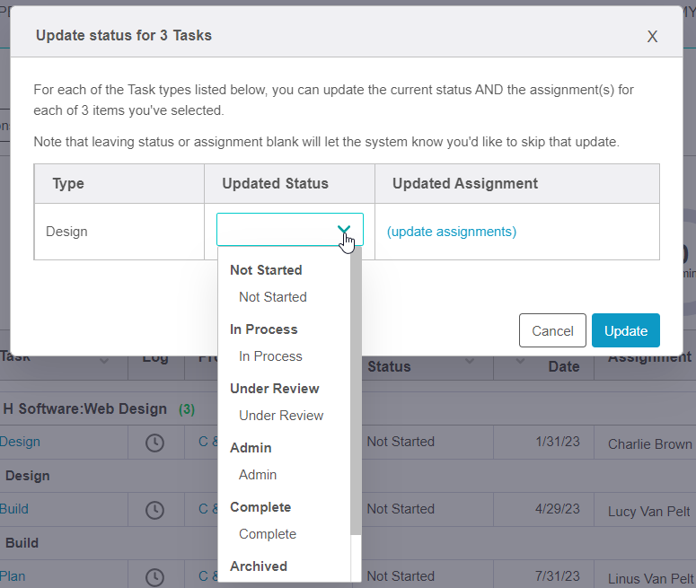Select 'Admin' status option

(x=258, y=475)
